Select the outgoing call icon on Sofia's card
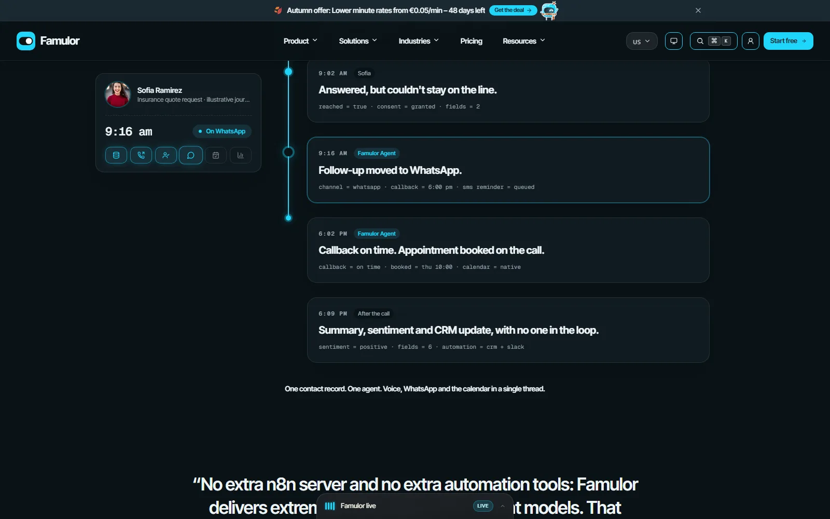This screenshot has height=519, width=830. [x=141, y=155]
